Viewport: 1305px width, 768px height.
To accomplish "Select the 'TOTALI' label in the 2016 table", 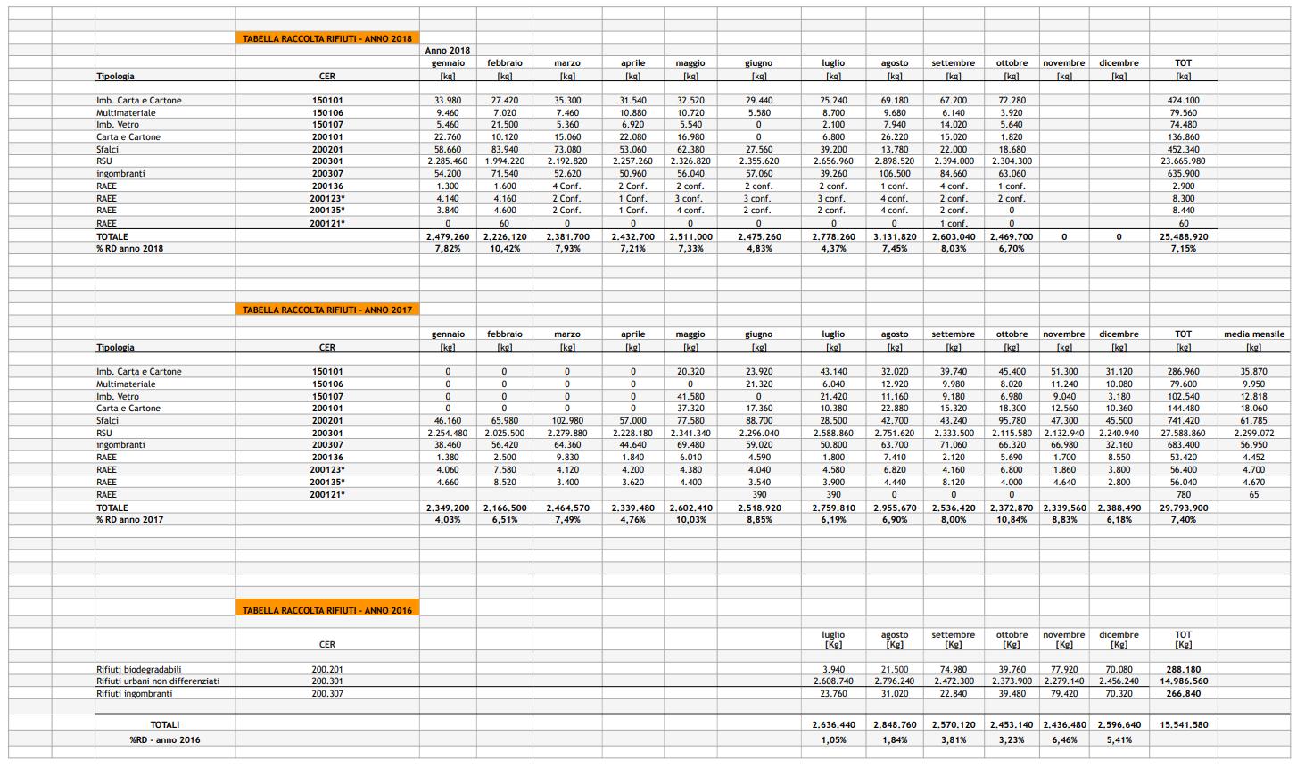I will [x=165, y=725].
